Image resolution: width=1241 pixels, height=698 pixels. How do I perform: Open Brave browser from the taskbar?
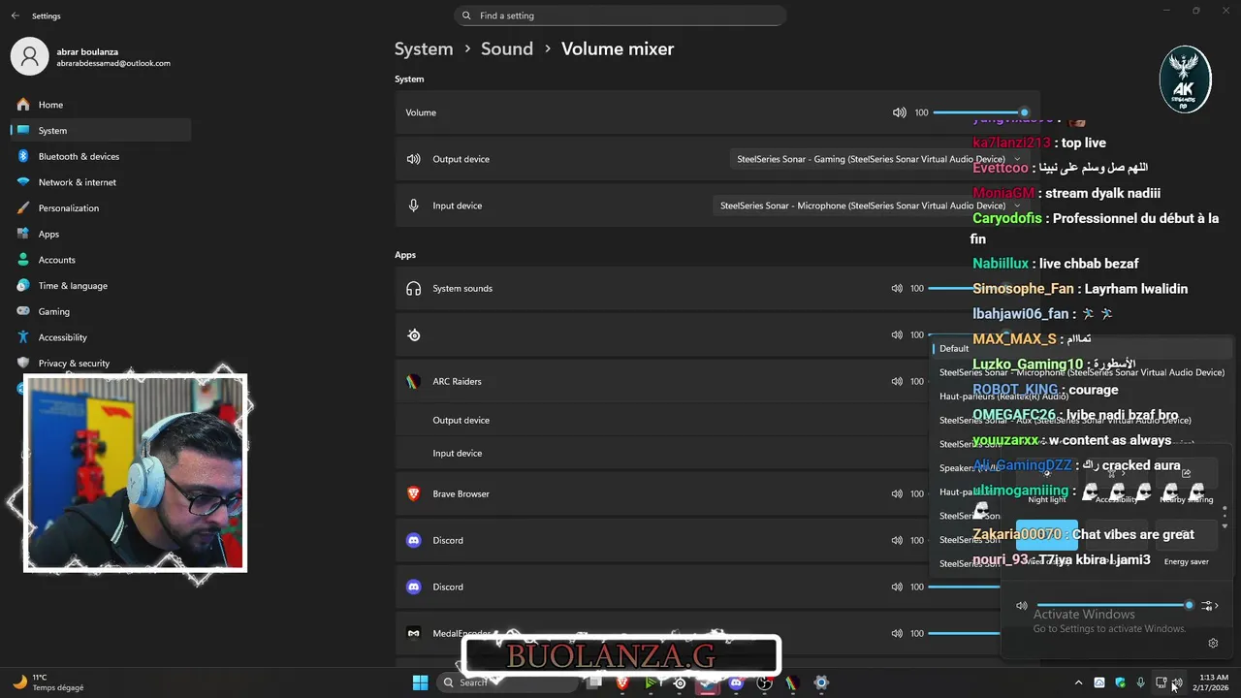622,682
